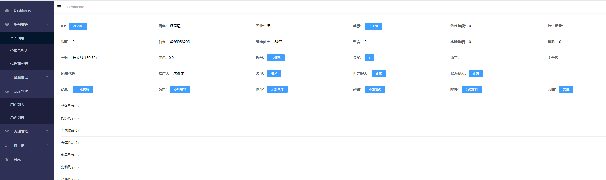This screenshot has width=606, height=180.
Task: Click the 区服管理 list icon
Action: click(x=7, y=77)
